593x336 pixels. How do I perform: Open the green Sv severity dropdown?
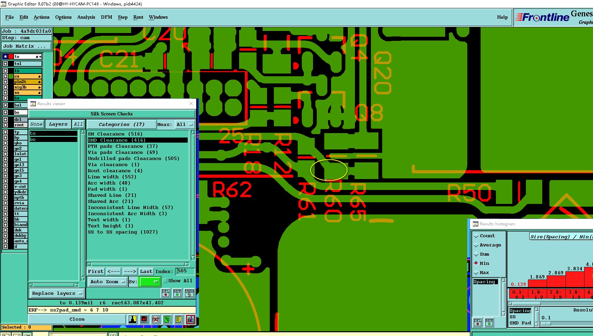pyautogui.click(x=150, y=282)
